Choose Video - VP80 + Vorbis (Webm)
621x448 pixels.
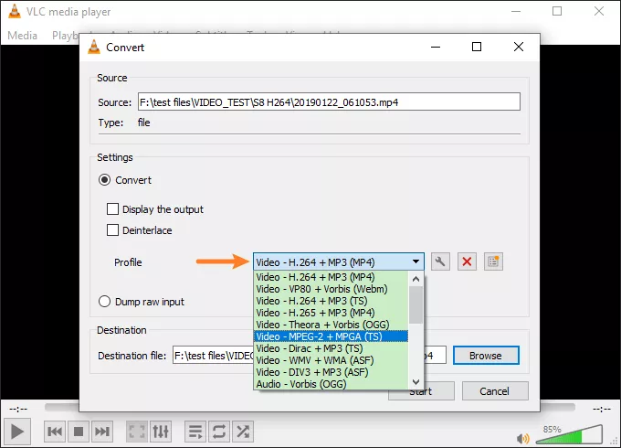tap(331, 289)
